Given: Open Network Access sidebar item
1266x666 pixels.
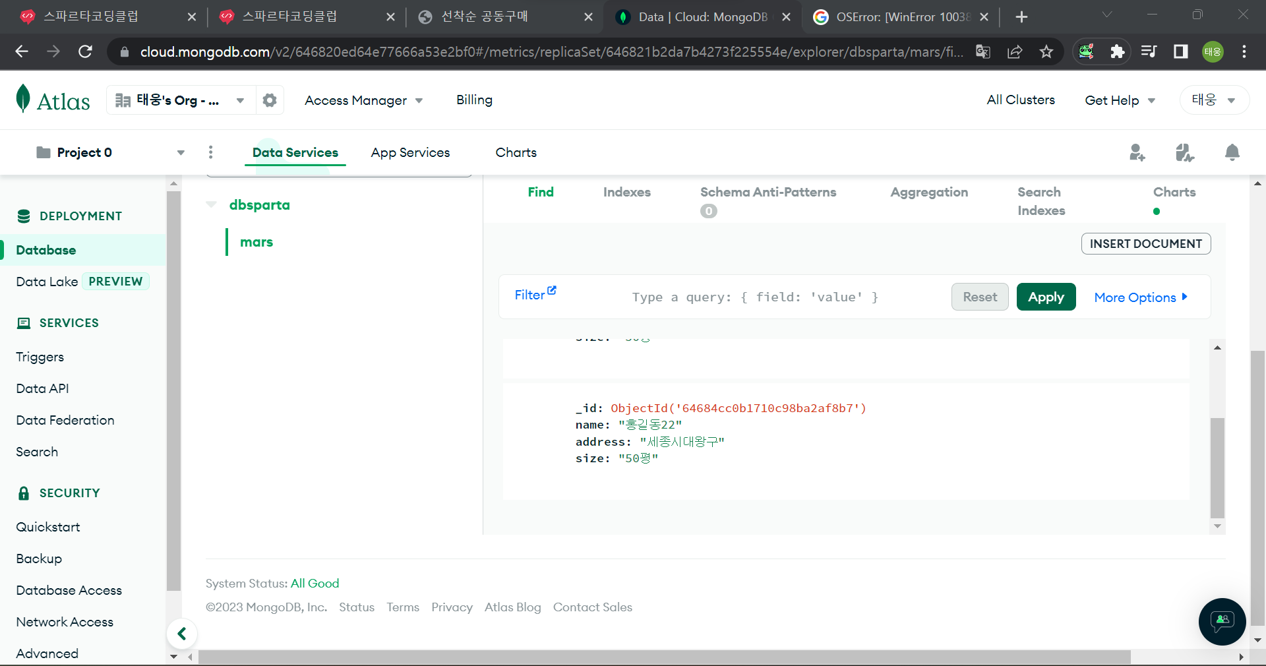Looking at the screenshot, I should [65, 622].
